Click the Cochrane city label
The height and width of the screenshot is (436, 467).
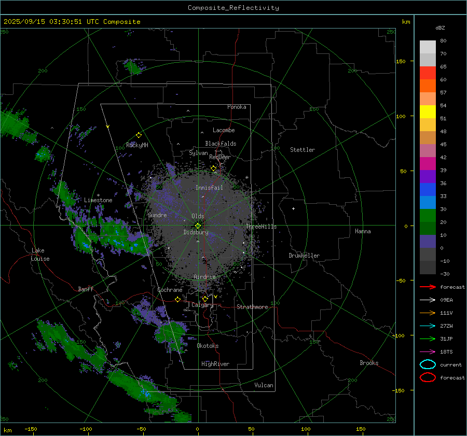(170, 290)
